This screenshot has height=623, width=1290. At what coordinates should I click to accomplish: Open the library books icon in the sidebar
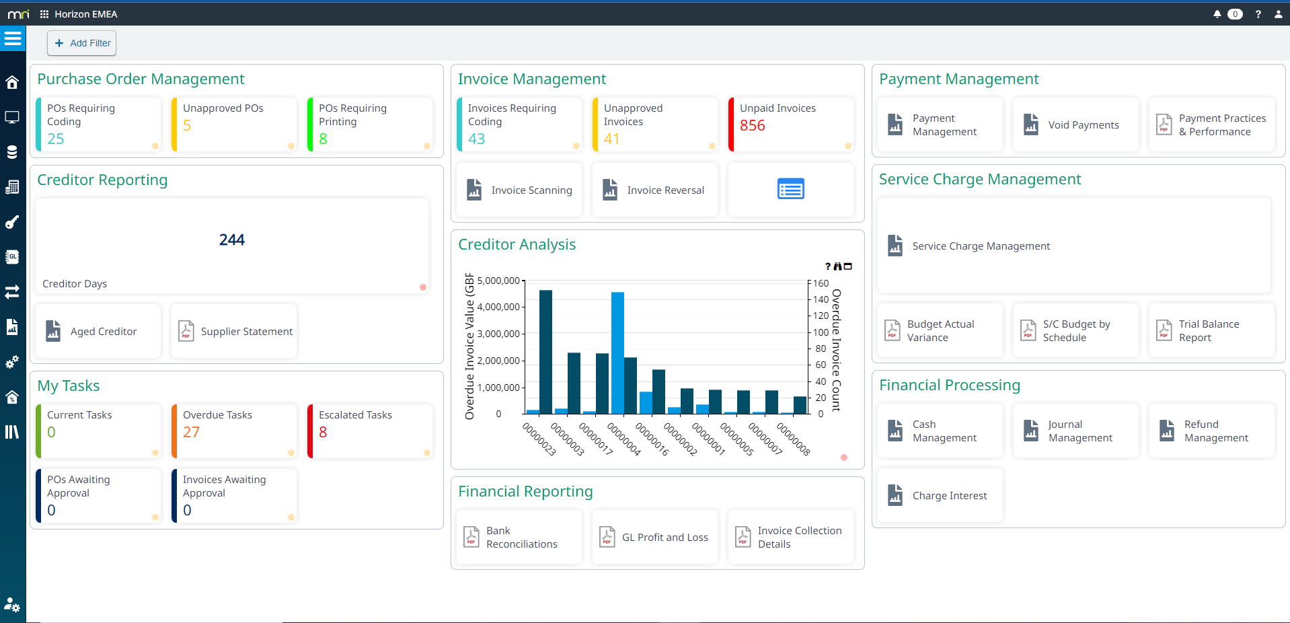(x=12, y=432)
